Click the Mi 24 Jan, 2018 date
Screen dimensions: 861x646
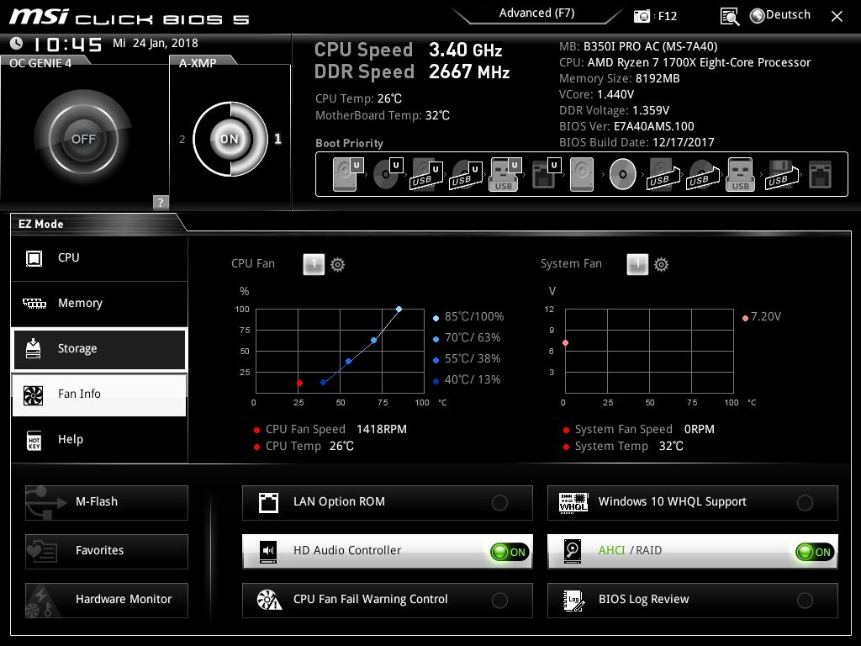(x=156, y=43)
